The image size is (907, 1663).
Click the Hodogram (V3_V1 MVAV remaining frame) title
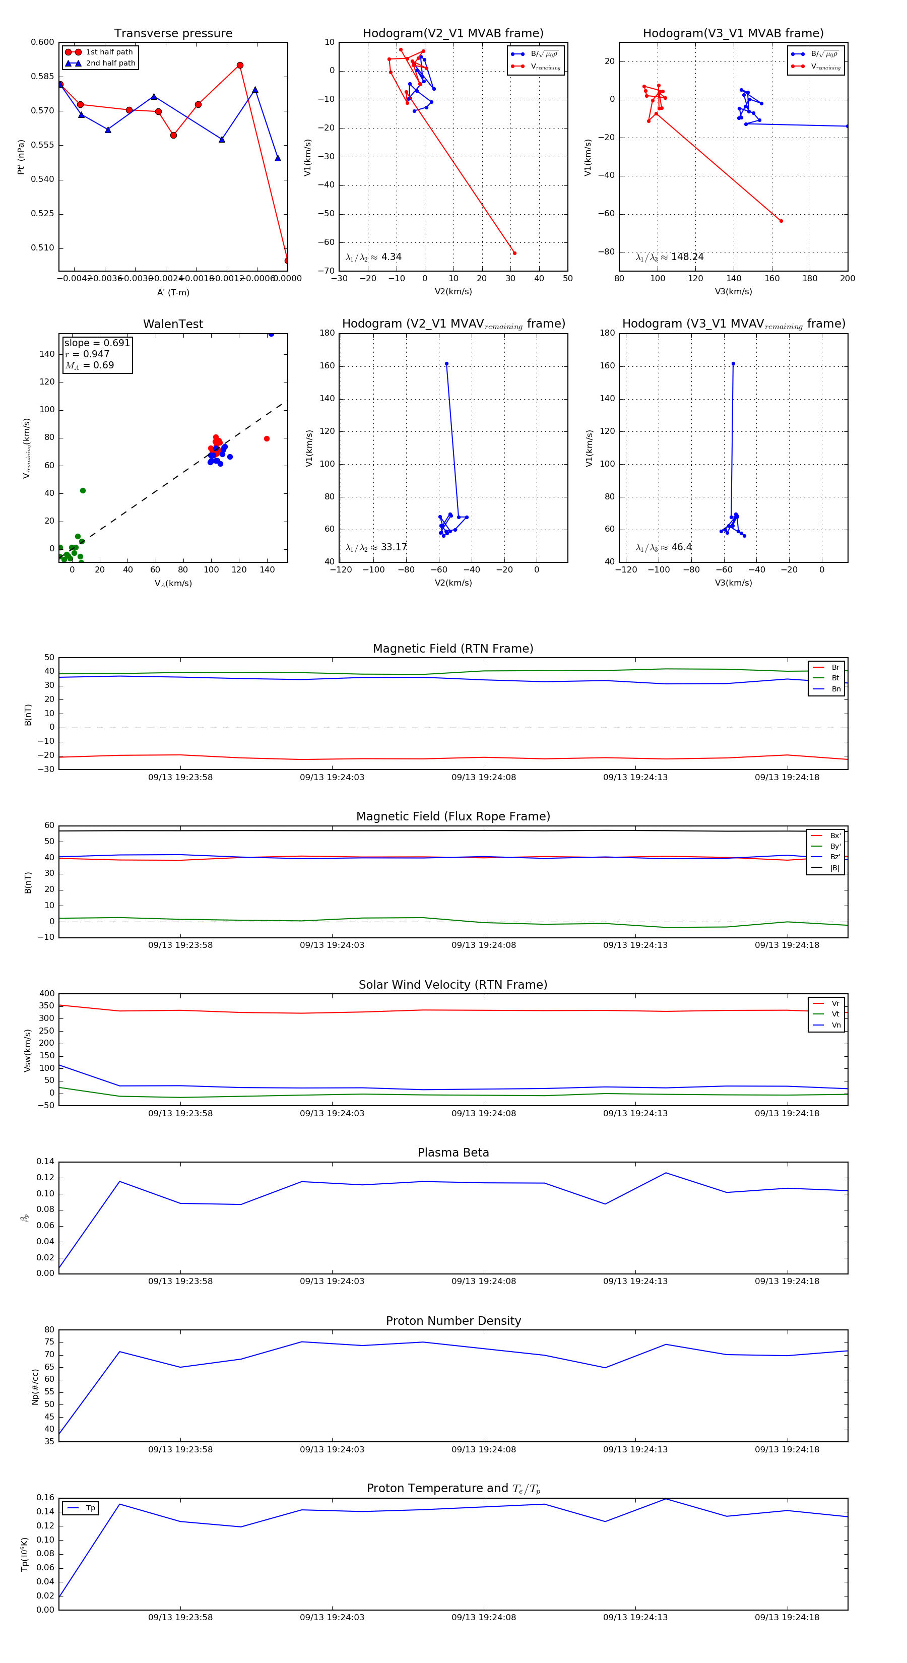click(x=733, y=324)
